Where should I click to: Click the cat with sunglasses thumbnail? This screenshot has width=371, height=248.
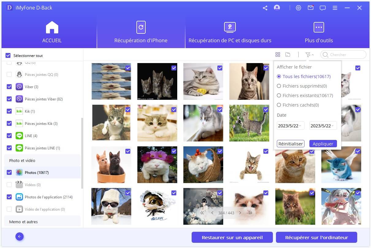111,206
